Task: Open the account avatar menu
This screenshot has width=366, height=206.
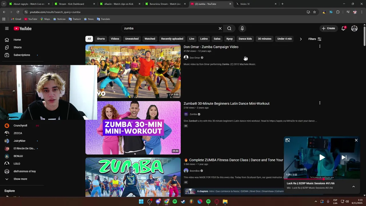Action: point(354,28)
